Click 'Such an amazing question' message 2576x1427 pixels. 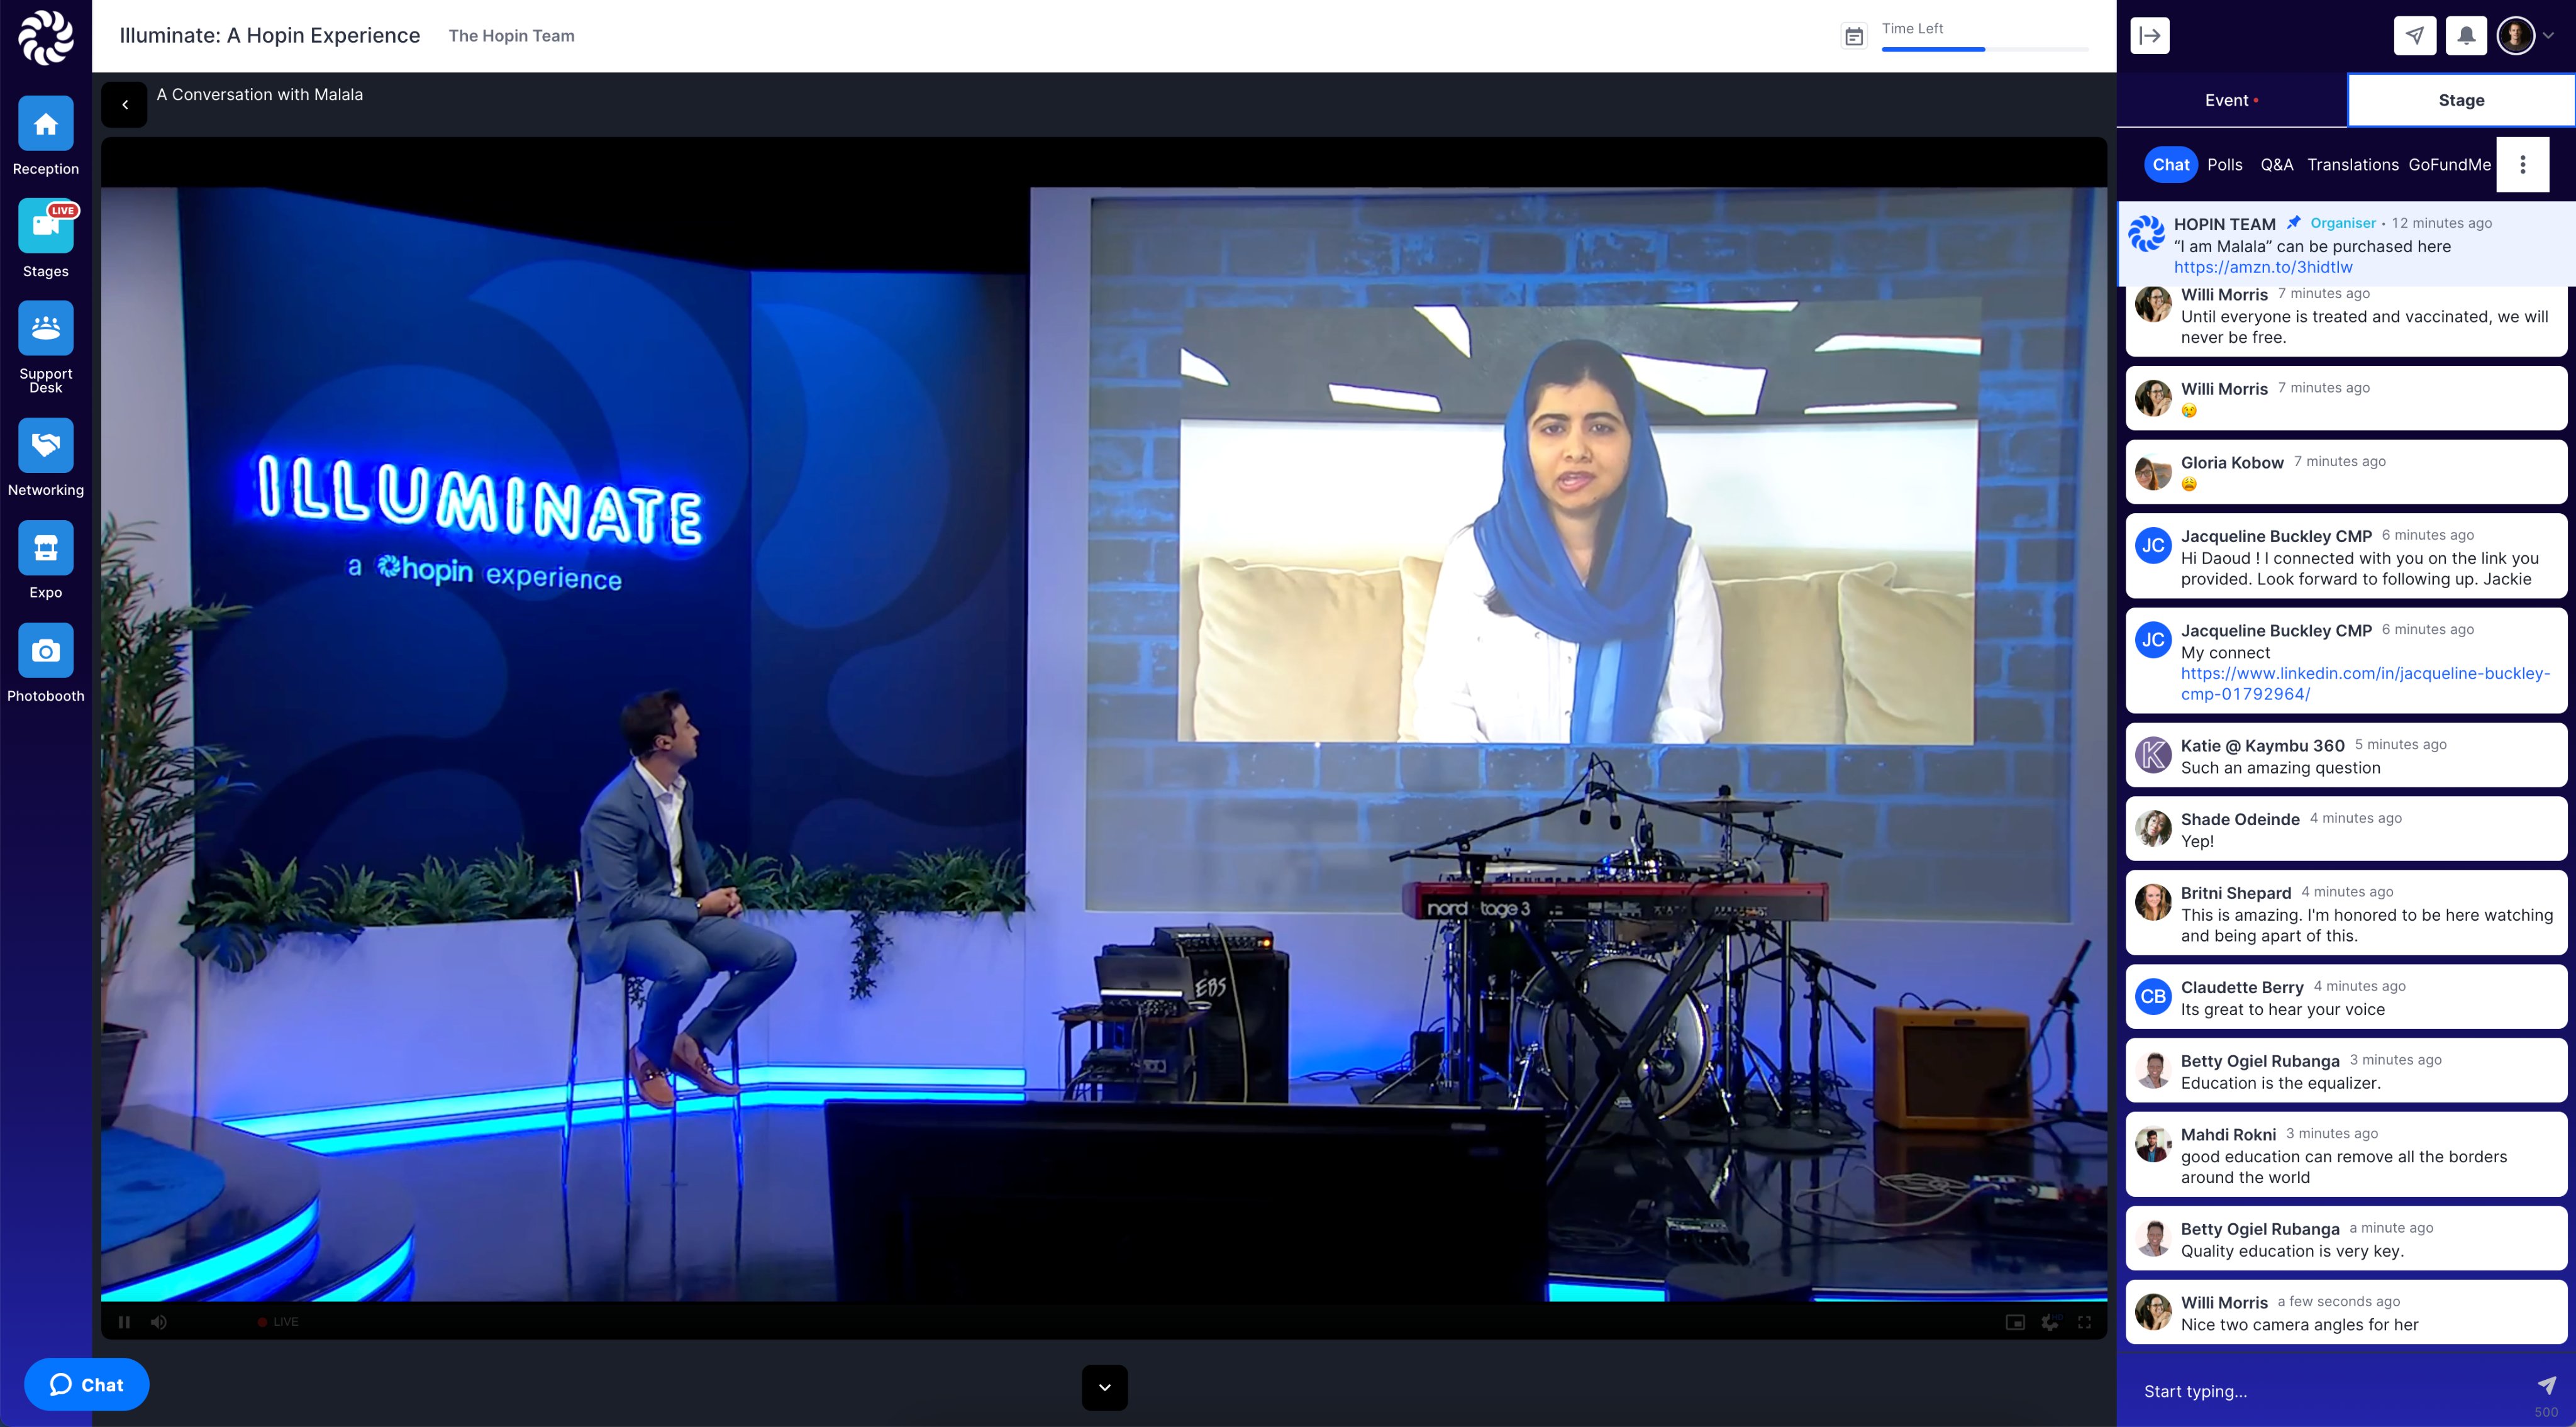2280,768
